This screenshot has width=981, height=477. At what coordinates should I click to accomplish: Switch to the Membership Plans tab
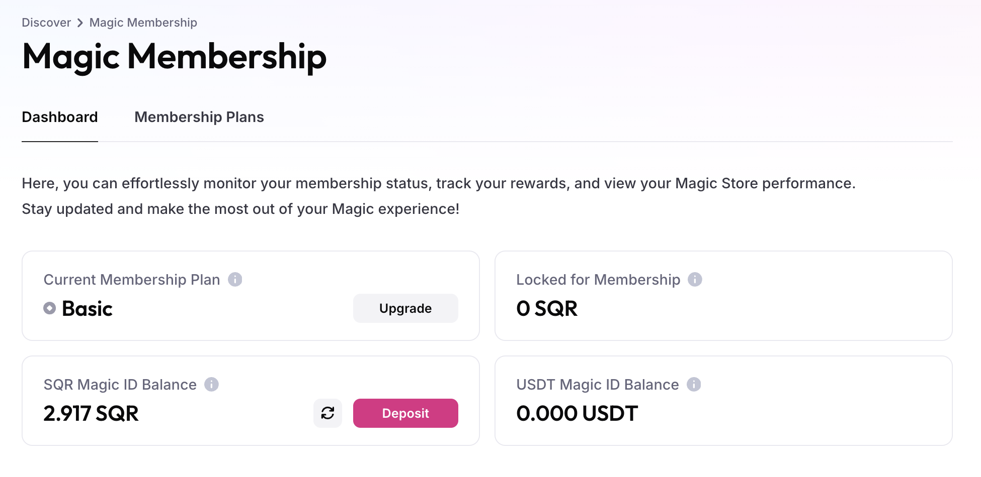(x=199, y=117)
